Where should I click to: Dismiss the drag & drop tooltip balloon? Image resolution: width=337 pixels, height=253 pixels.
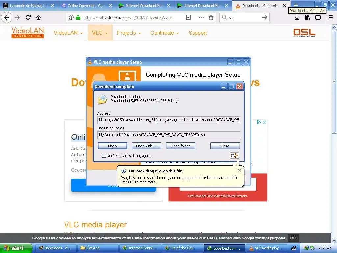239,170
